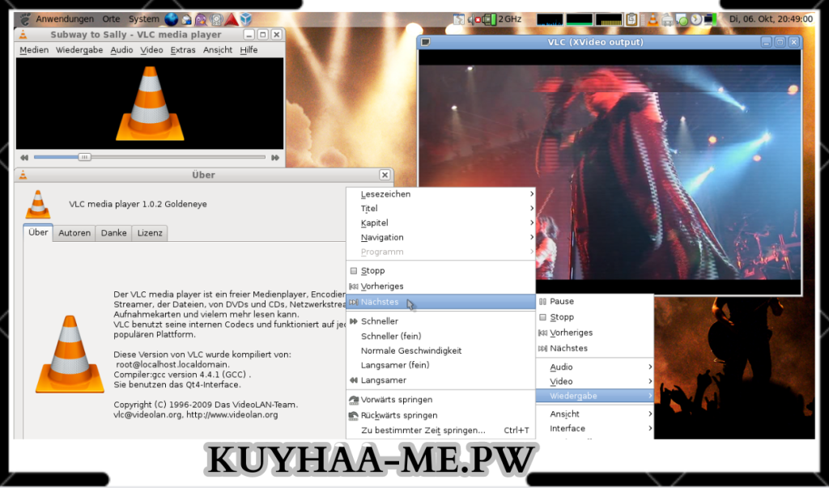Open the green memory usage graph monitor

(580, 19)
